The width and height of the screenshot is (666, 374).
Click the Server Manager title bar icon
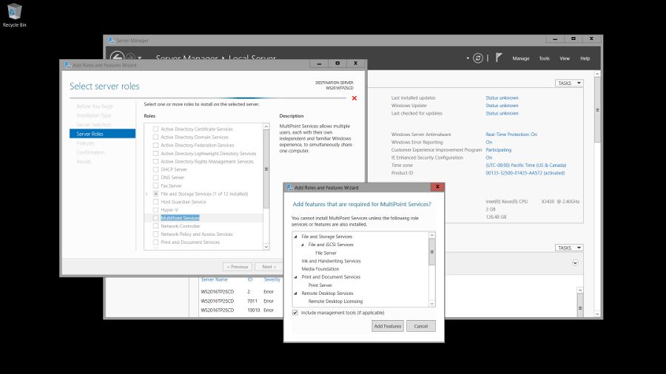(111, 41)
